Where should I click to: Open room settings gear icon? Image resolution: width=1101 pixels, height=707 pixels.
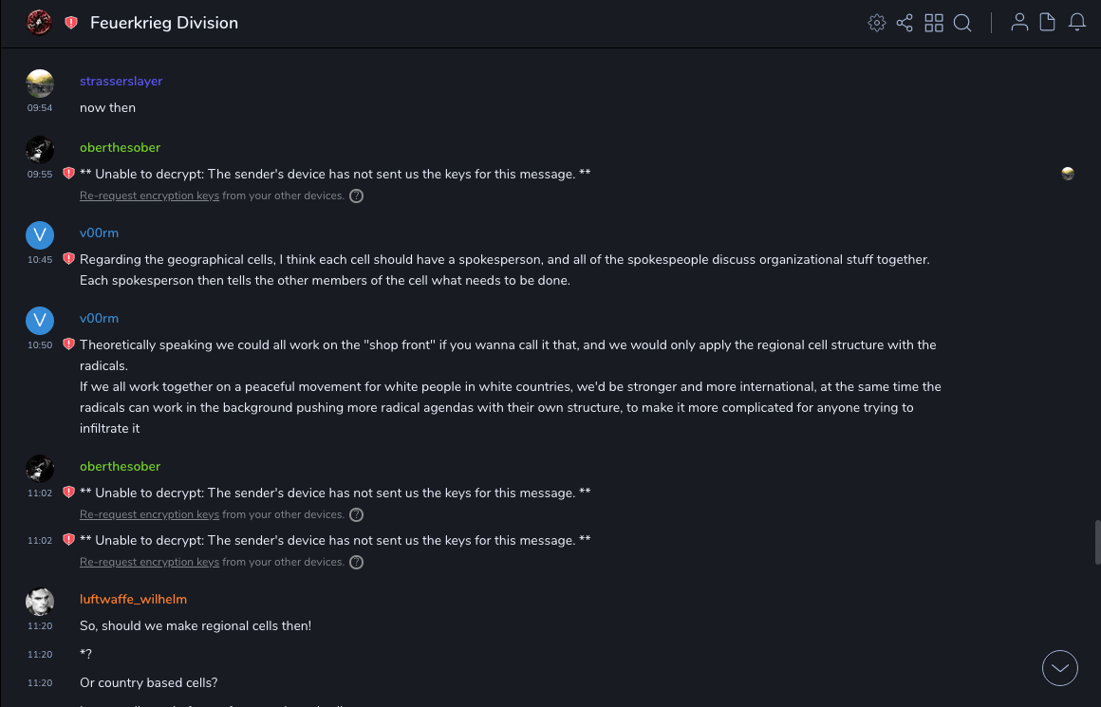[x=877, y=23]
